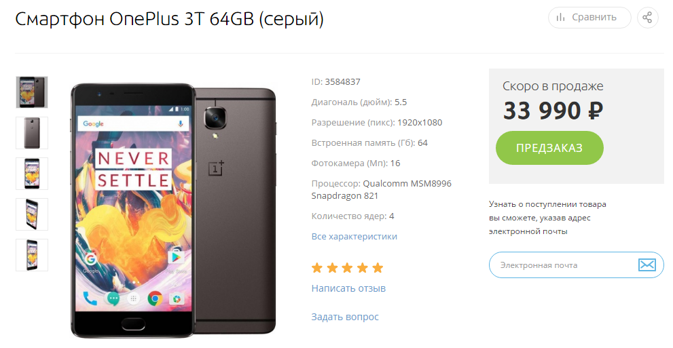Open the Написать отзыв link
Screen dimensions: 673x348
[x=348, y=288]
